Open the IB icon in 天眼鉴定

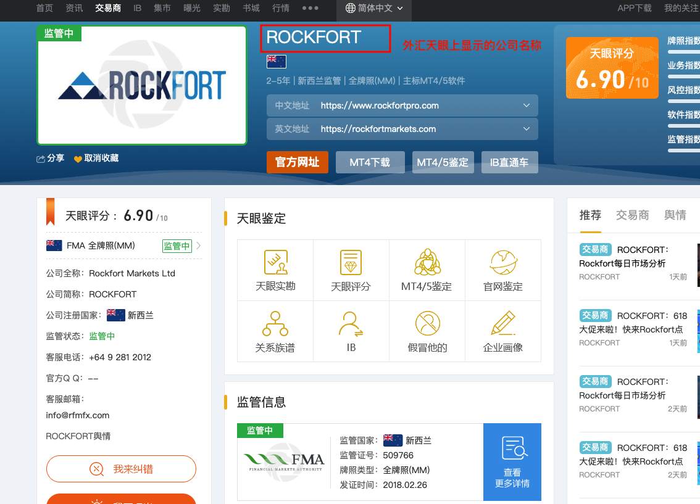coord(351,324)
